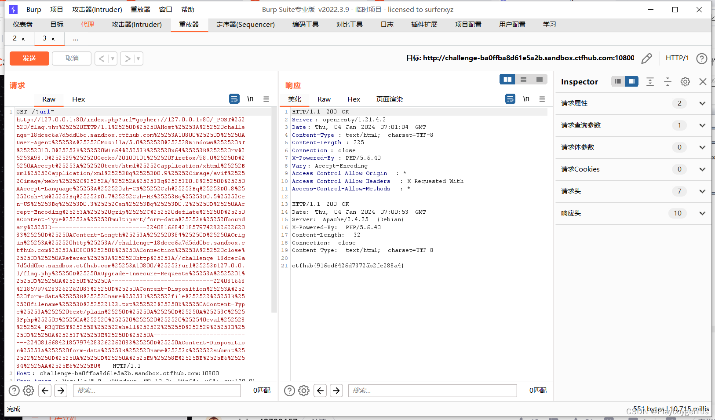Click the pencil icon to edit target
The width and height of the screenshot is (715, 420).
point(646,58)
